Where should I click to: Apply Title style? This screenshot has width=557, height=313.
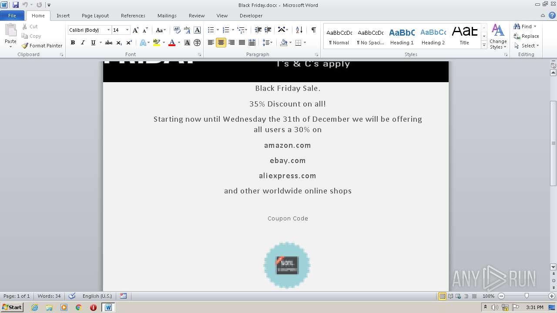[x=464, y=36]
